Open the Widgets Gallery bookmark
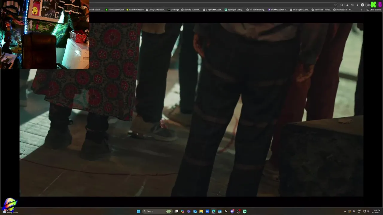This screenshot has height=215, width=383. click(x=234, y=10)
